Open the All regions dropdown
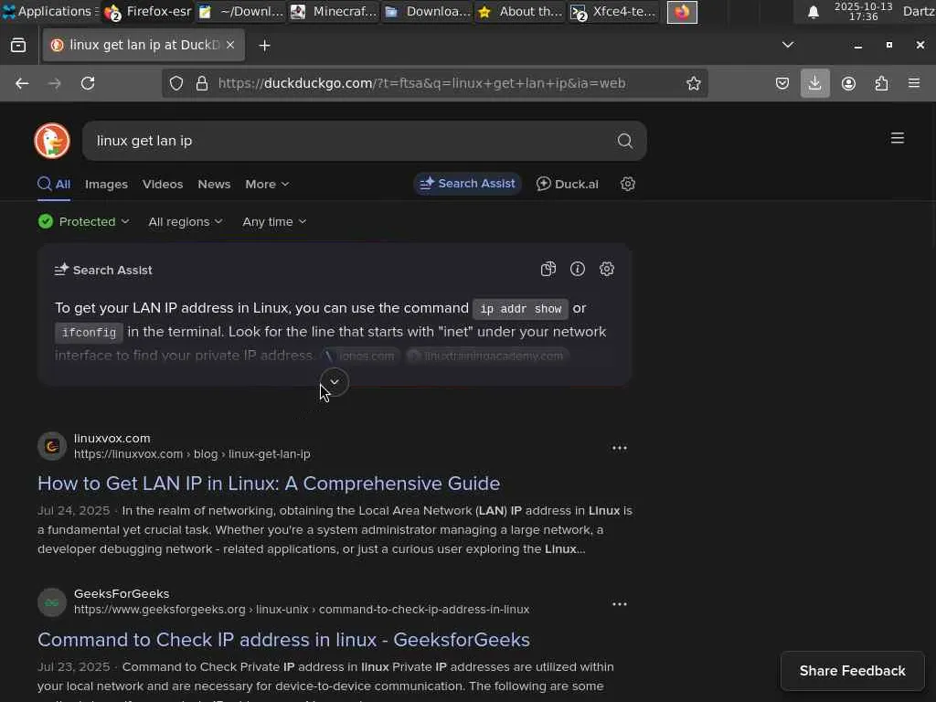 185,221
